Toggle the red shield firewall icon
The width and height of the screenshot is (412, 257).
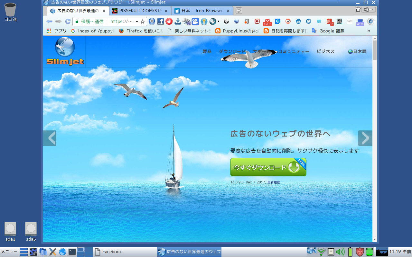[360, 252]
